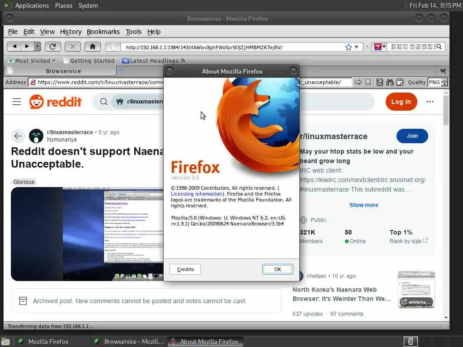Go back with the Firefox back arrow
Viewport: 463px width, 347px height.
[14, 47]
